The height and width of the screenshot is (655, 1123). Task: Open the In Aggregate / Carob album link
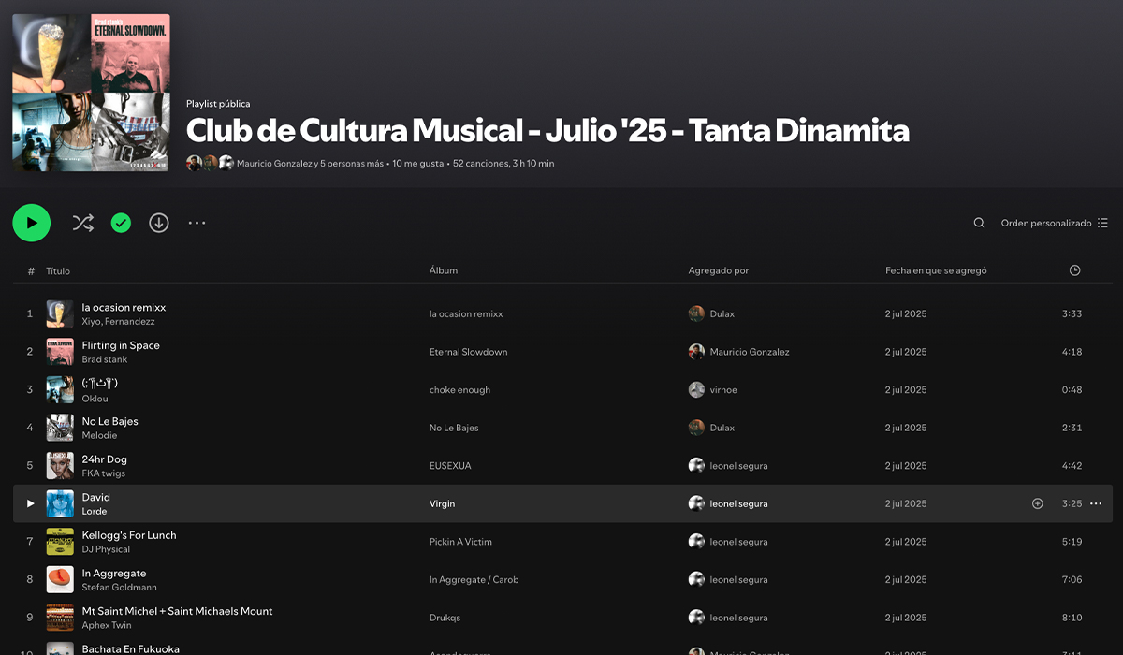pyautogui.click(x=474, y=579)
